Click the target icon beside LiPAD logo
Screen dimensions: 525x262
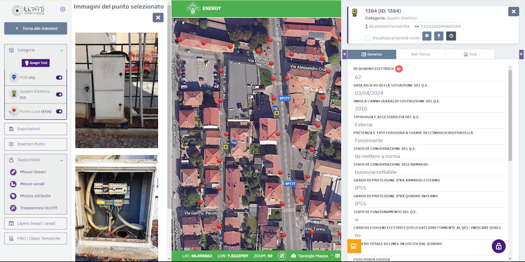(62, 9)
